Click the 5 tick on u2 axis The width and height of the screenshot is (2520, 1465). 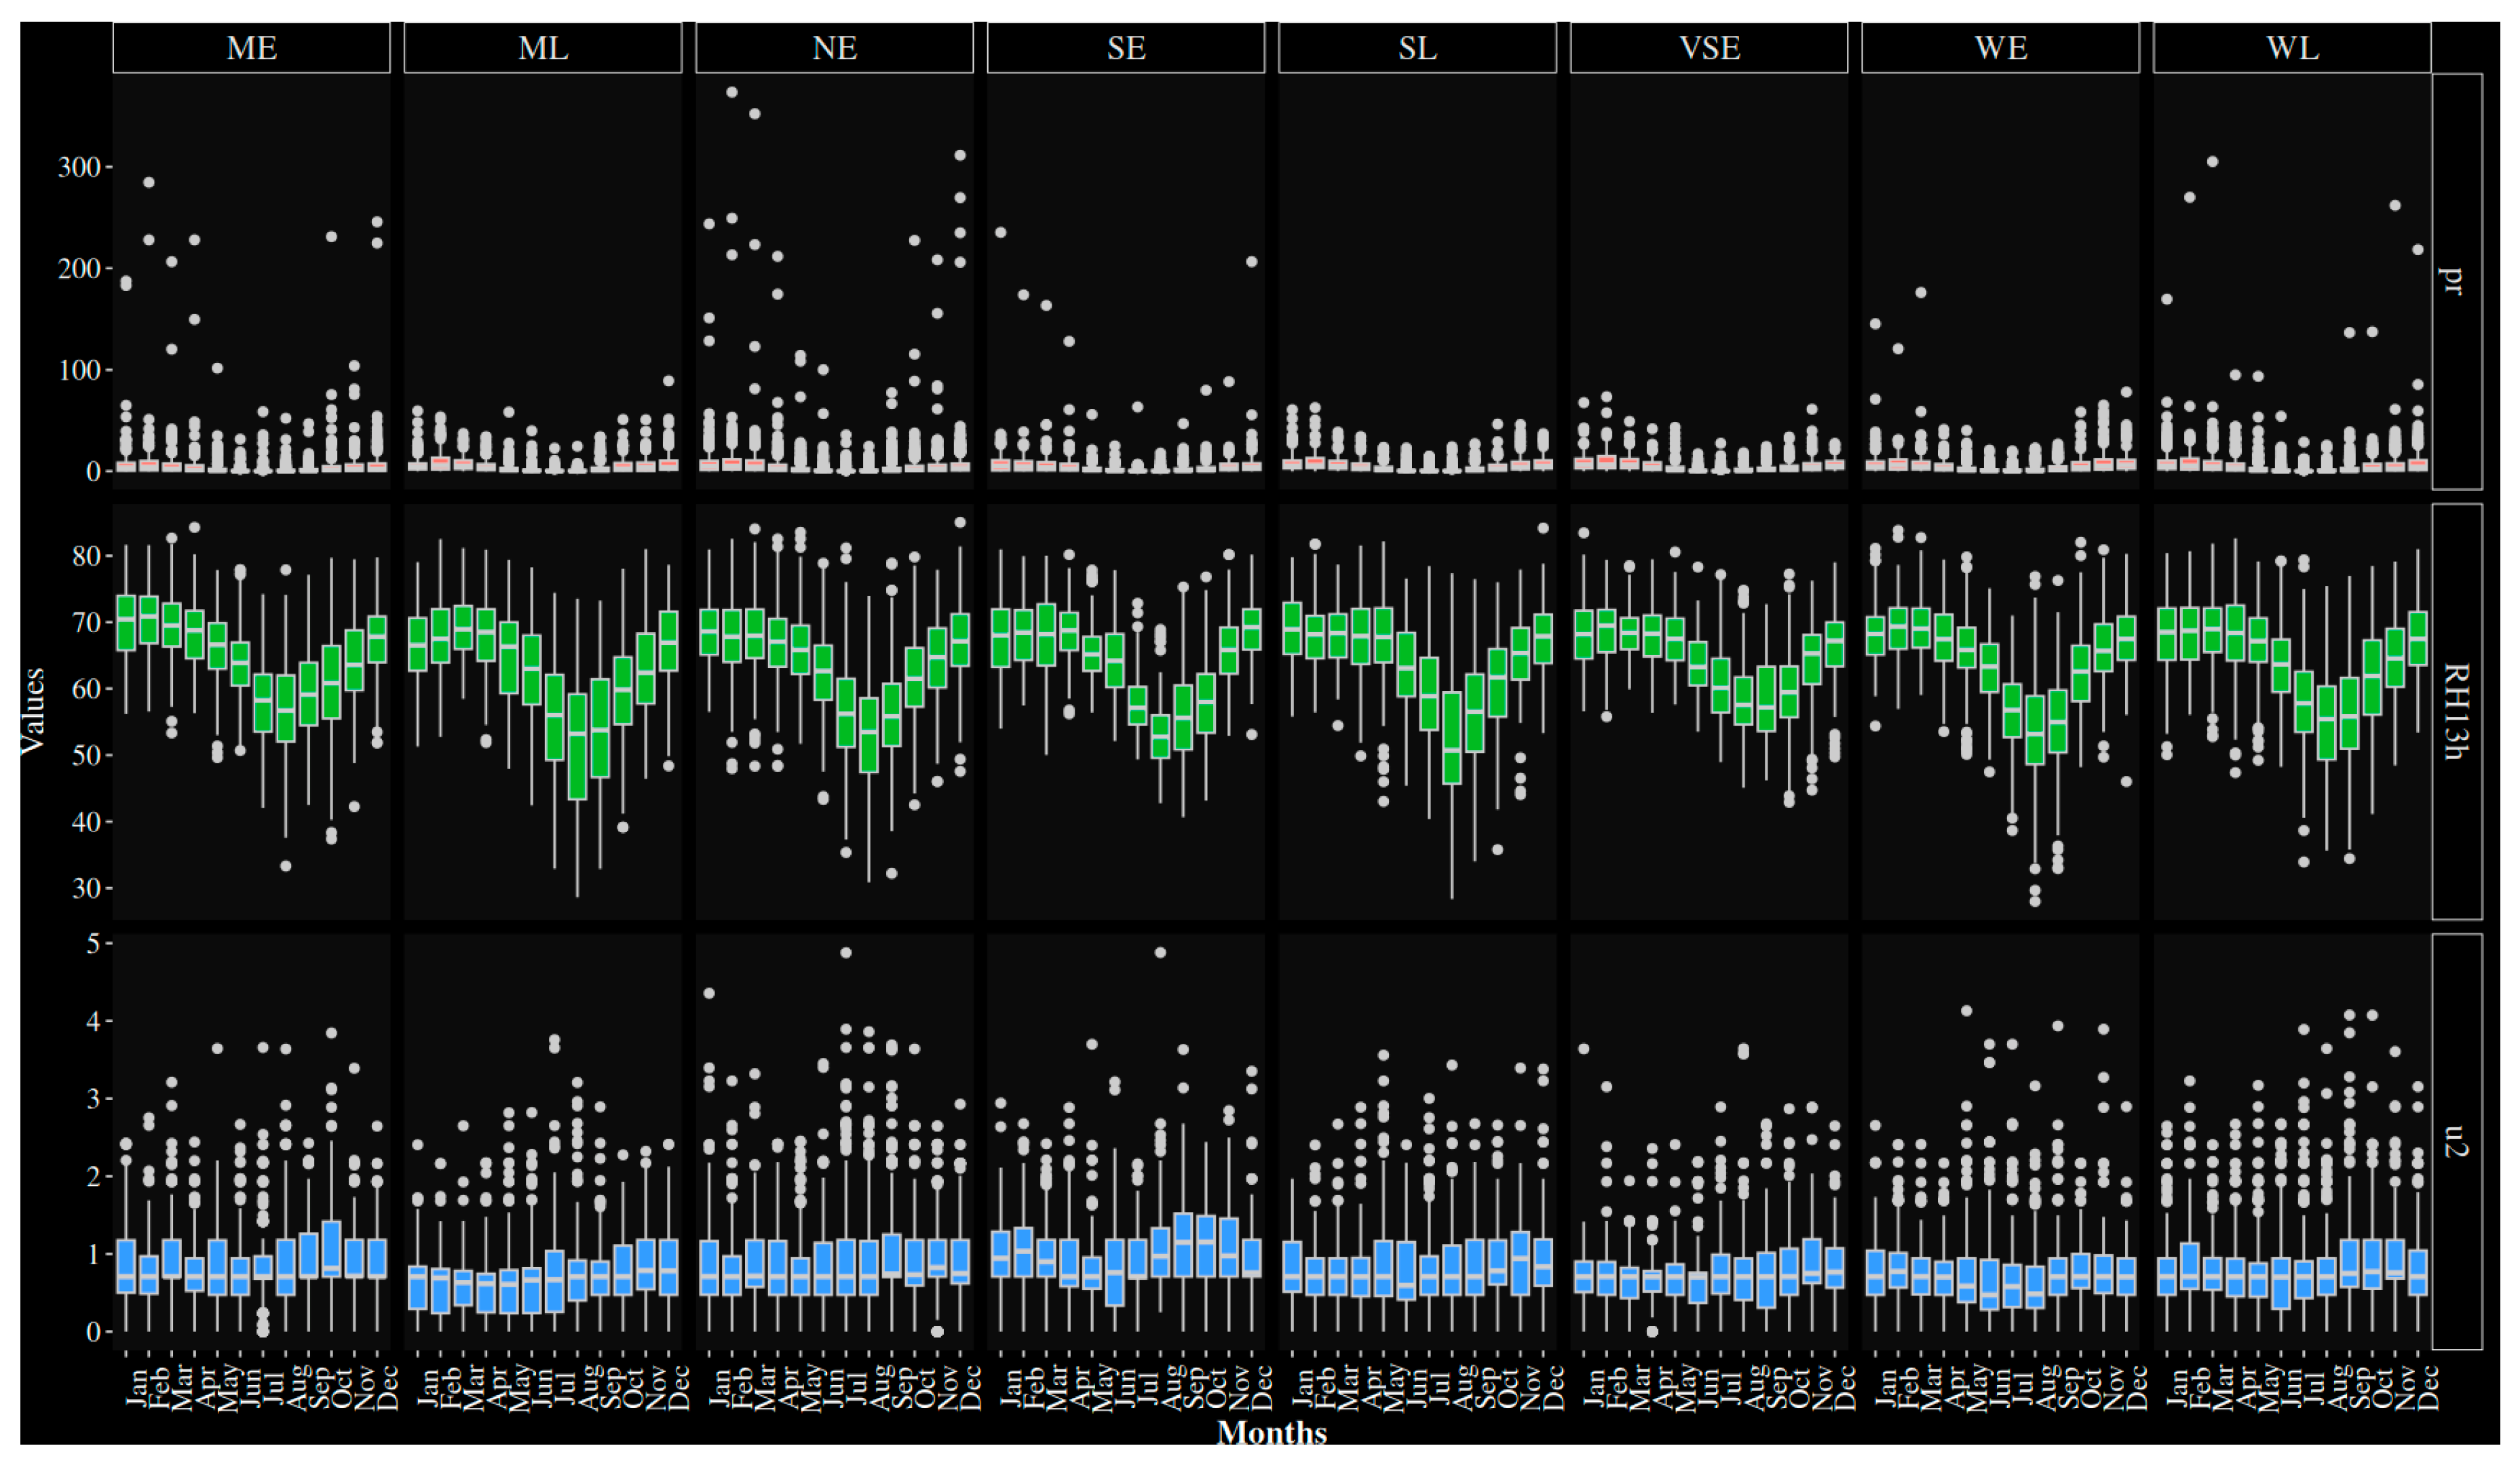(93, 943)
